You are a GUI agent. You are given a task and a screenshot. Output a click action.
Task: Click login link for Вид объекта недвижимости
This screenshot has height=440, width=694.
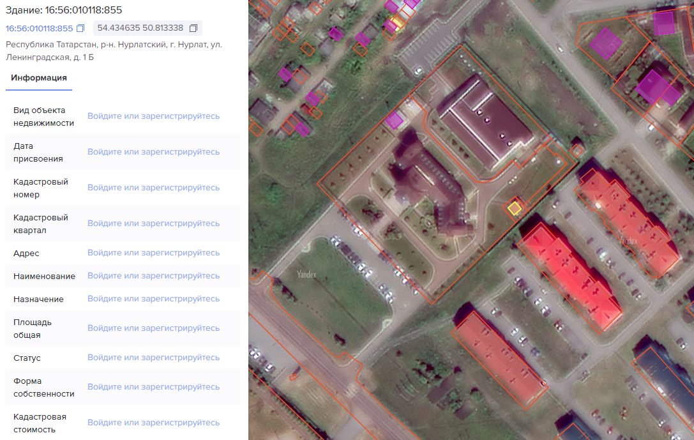tap(153, 116)
